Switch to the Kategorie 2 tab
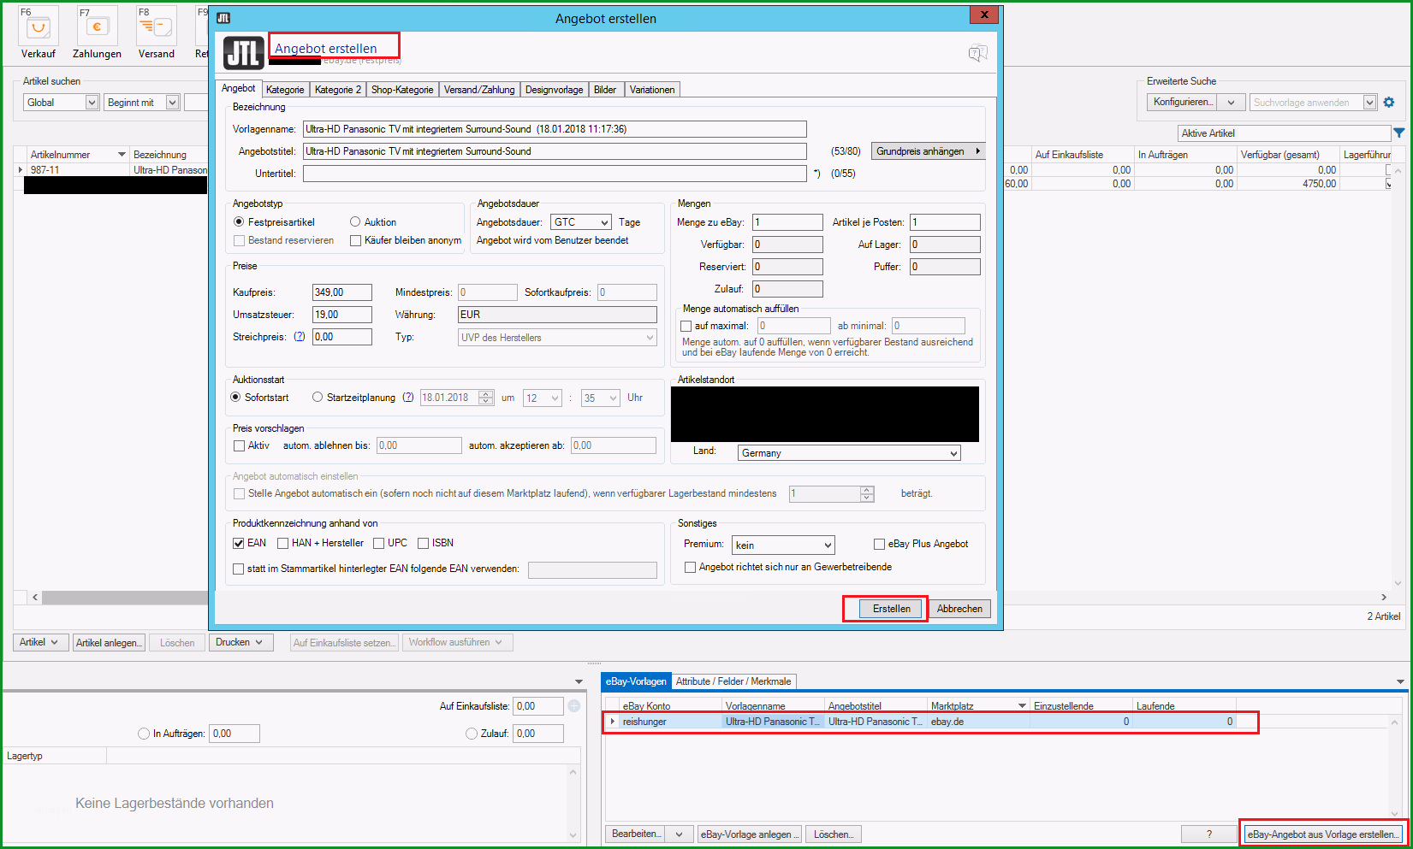This screenshot has height=849, width=1413. pos(337,90)
